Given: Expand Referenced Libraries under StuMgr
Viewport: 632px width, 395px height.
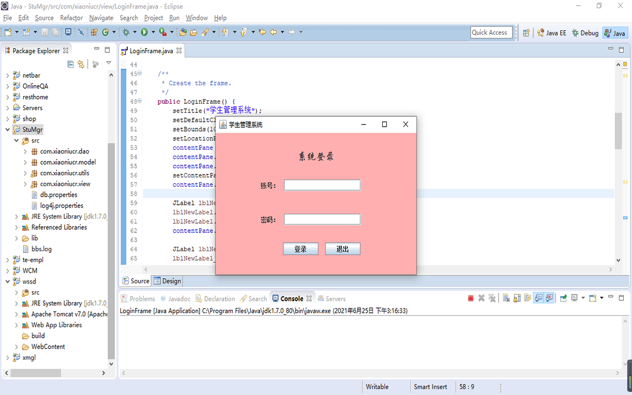Looking at the screenshot, I should coord(16,228).
